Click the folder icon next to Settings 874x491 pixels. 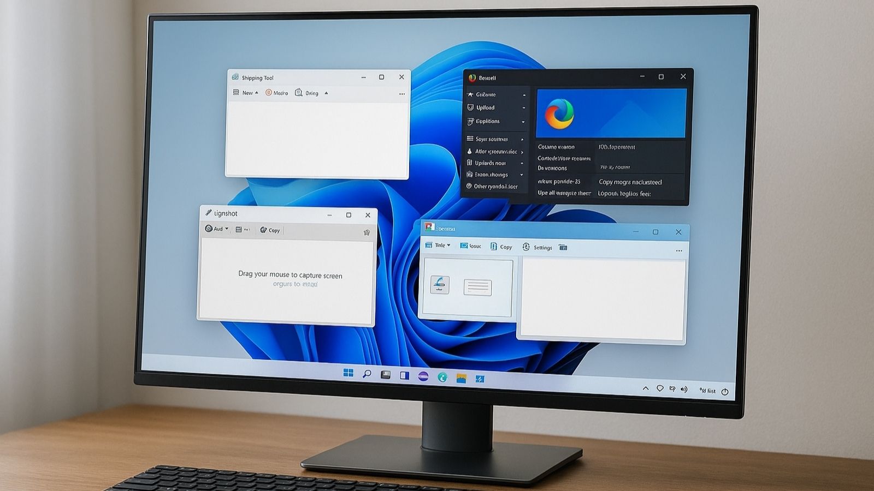point(563,248)
